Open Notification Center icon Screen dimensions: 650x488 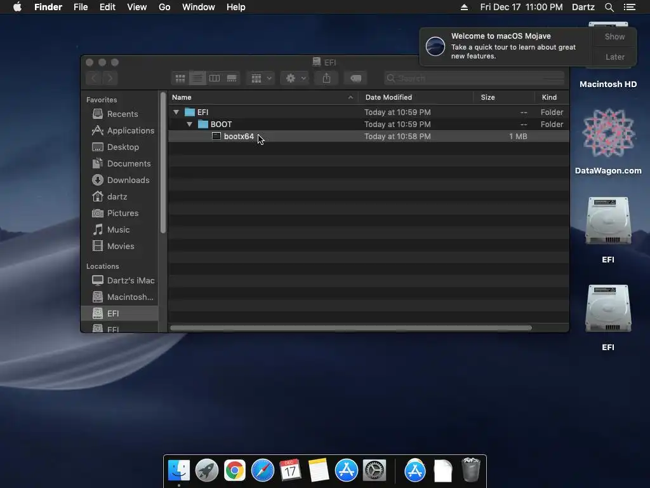point(629,7)
